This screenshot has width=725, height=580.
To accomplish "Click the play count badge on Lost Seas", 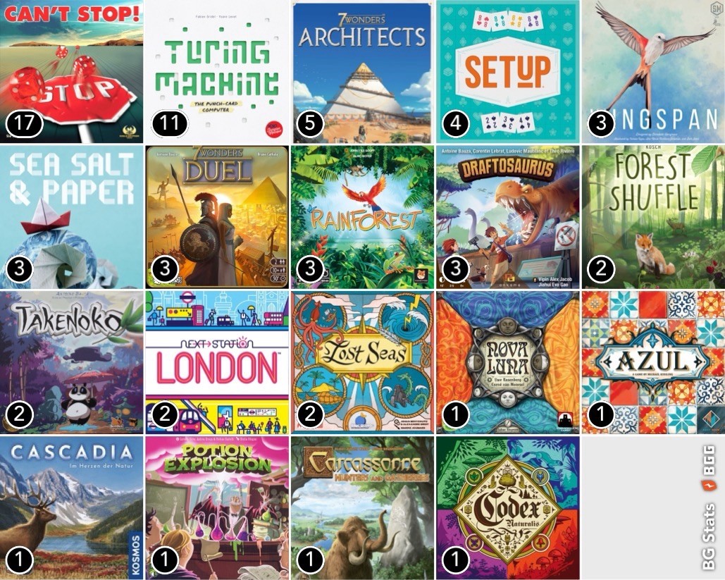I will [310, 414].
